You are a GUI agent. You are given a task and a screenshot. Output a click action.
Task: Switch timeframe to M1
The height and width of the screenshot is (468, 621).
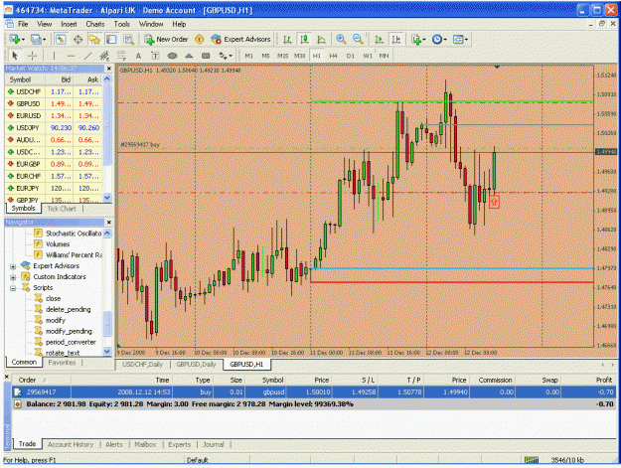point(249,56)
